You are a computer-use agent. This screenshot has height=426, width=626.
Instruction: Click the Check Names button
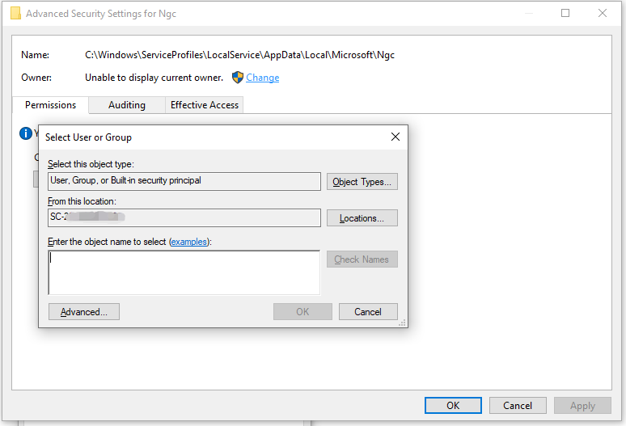[x=362, y=259]
